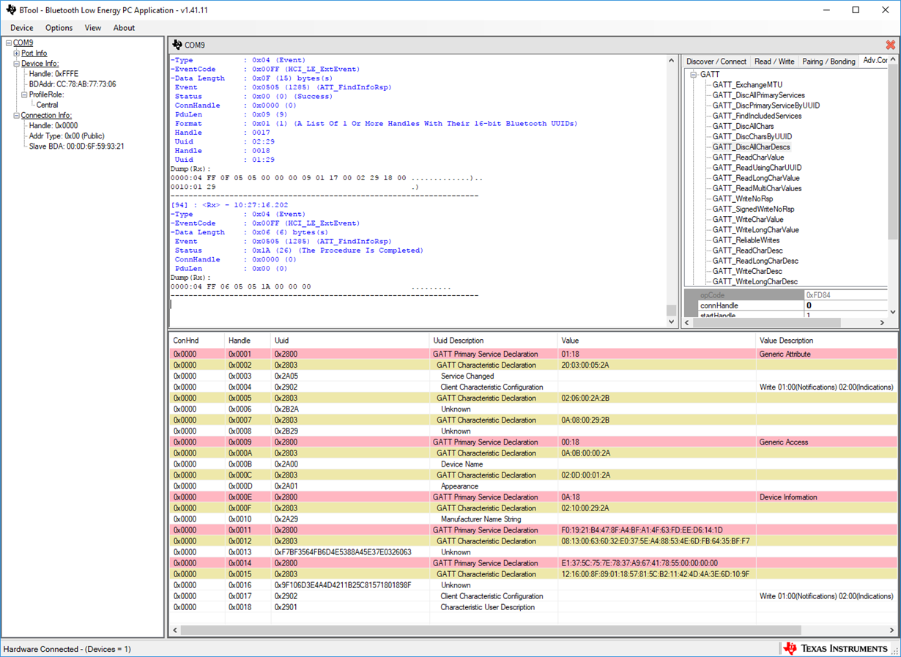Select GATT_ReadLongCharValue command

756,178
